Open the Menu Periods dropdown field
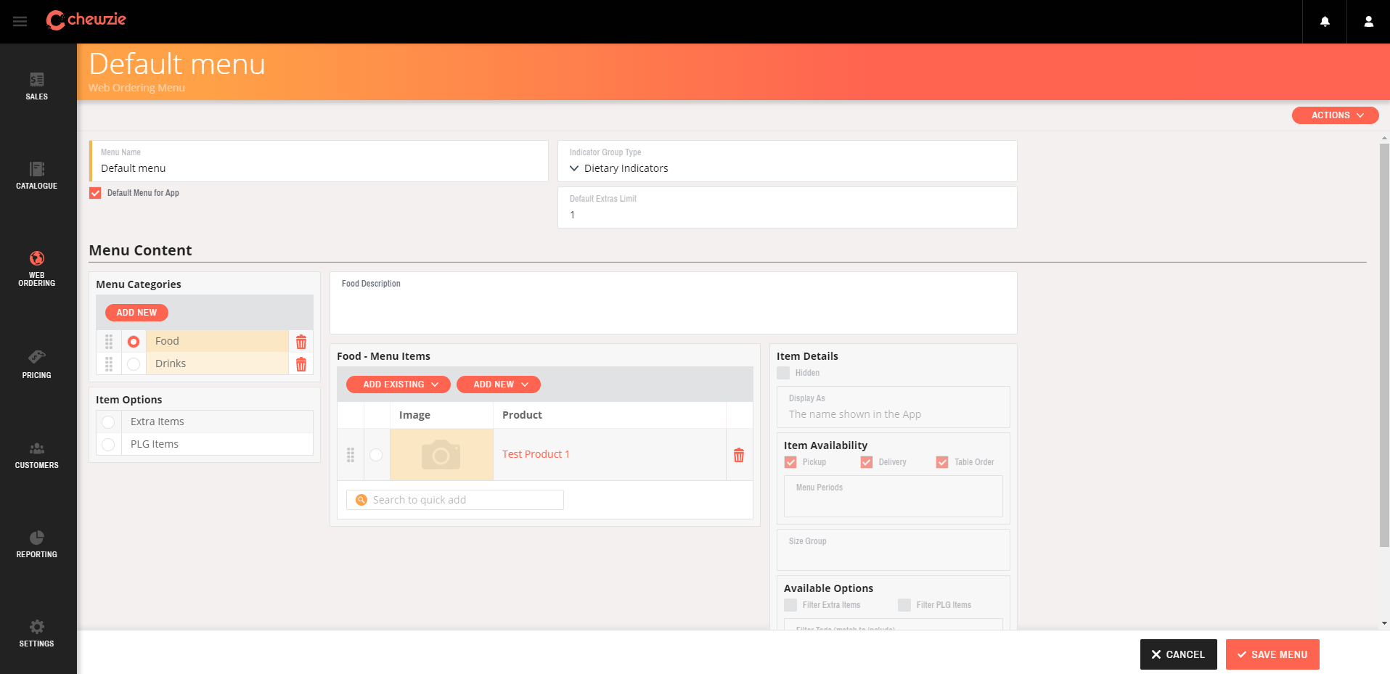This screenshot has height=674, width=1390. pos(894,496)
